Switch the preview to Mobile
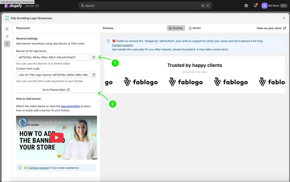The image size is (290, 182). tap(195, 28)
